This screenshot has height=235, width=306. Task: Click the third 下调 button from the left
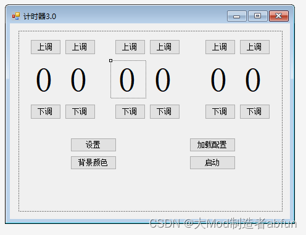130,111
